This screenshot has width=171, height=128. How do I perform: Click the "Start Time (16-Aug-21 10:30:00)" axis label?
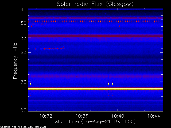[95, 122]
